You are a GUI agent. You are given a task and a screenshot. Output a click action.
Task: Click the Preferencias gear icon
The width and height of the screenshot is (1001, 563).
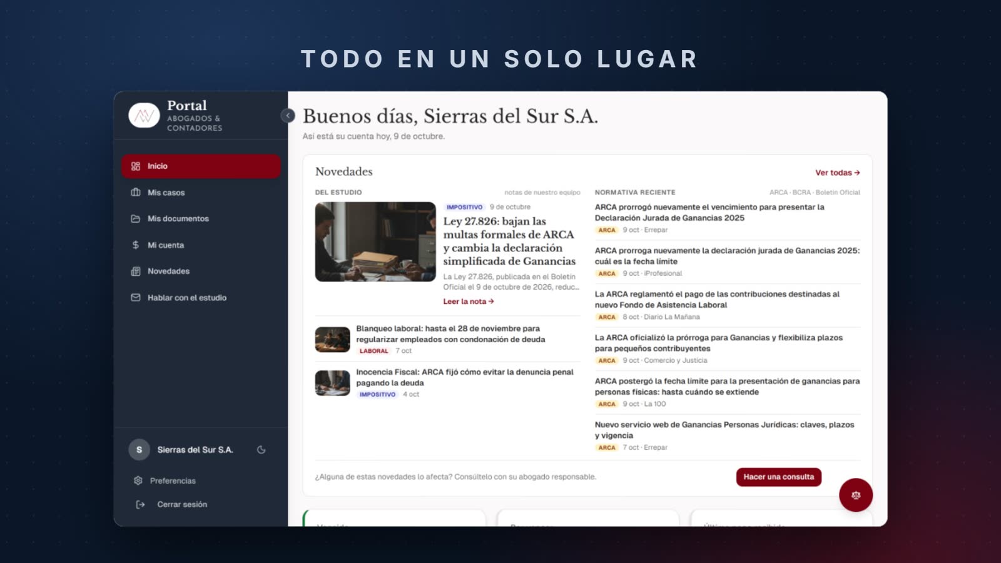click(138, 480)
